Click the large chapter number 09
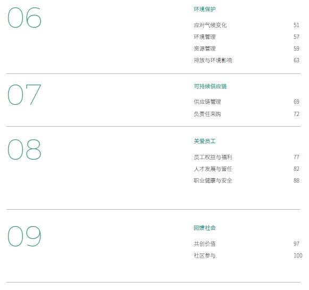 coord(24,236)
